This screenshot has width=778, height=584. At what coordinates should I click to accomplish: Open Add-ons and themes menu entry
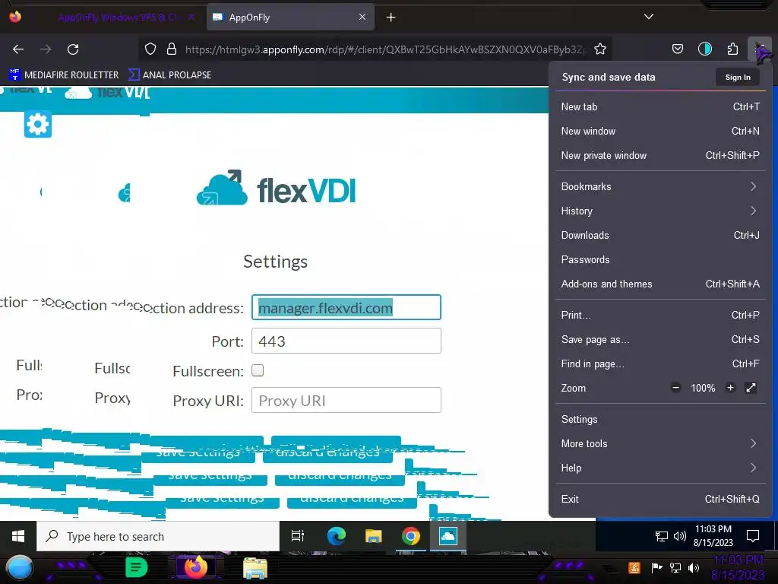pos(660,284)
